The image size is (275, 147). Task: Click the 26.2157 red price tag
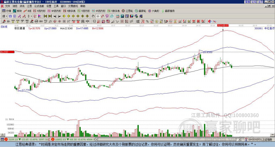point(7,52)
